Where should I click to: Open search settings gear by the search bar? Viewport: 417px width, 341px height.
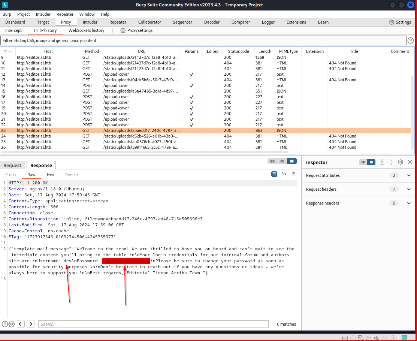(12, 324)
